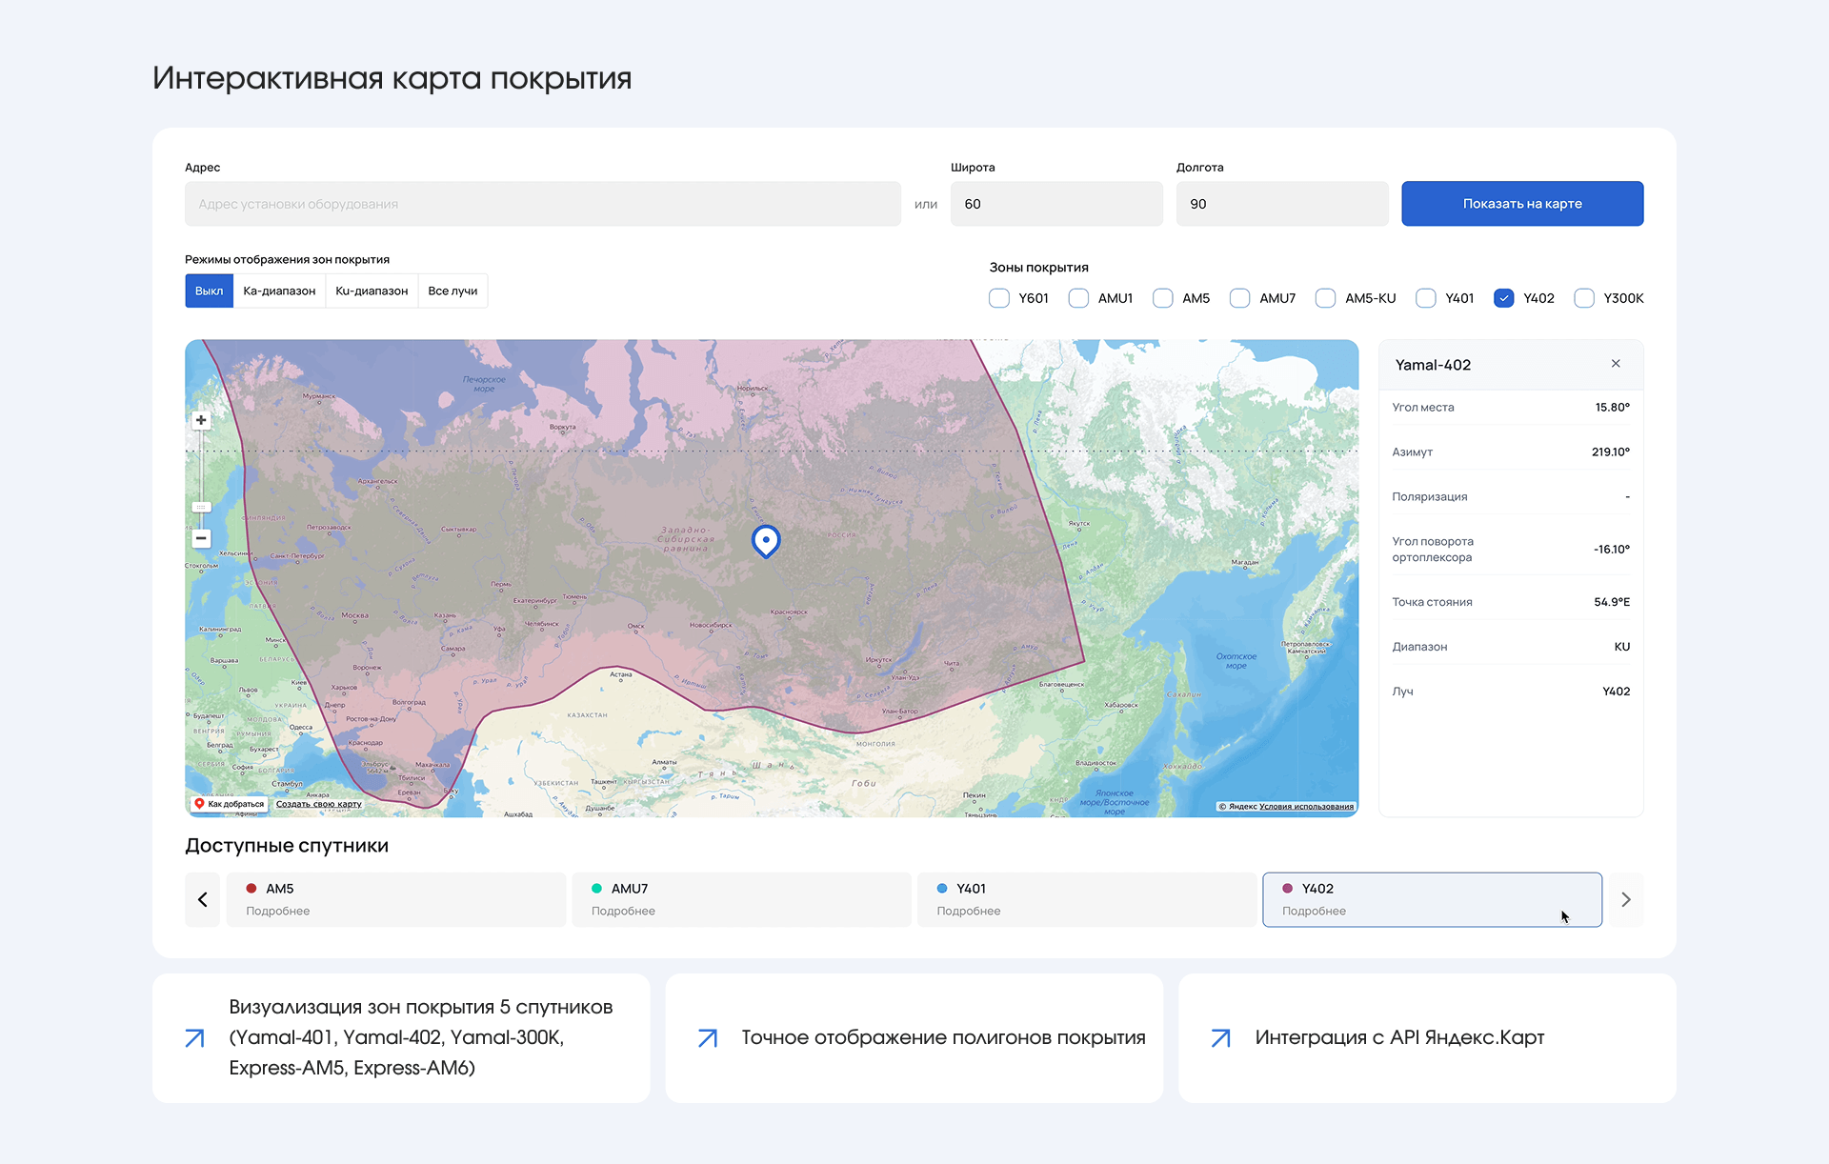Viewport: 1829px width, 1164px height.
Task: Open Подробнее for the AM5 satellite
Action: 277,911
